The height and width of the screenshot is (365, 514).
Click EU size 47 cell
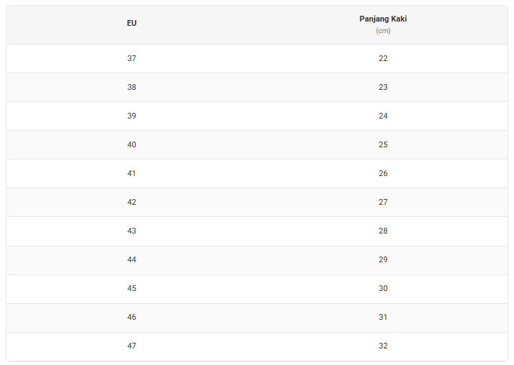132,346
